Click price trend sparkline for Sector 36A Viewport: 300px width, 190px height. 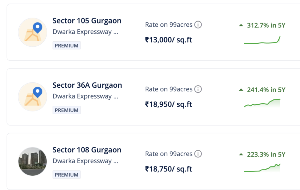pos(262,103)
